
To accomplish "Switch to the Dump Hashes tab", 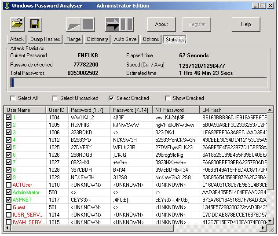I will (x=45, y=39).
